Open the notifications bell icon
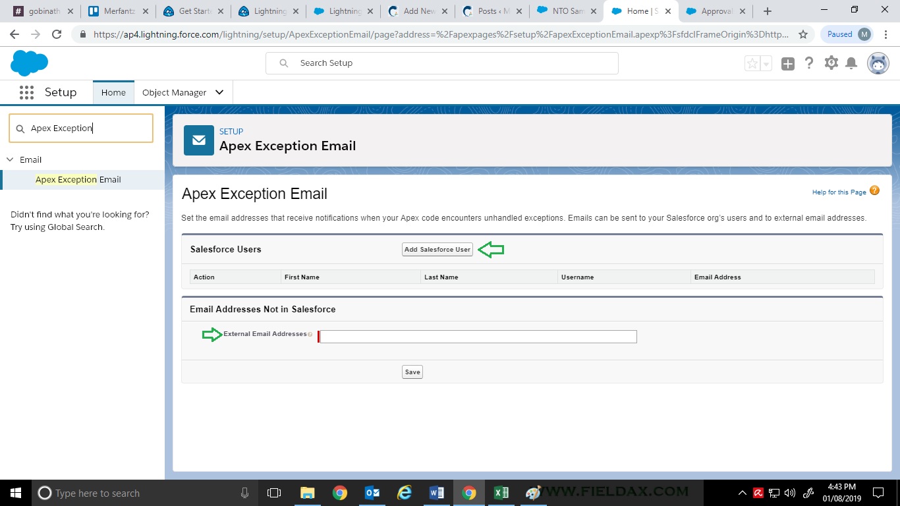This screenshot has height=506, width=900. click(x=851, y=63)
